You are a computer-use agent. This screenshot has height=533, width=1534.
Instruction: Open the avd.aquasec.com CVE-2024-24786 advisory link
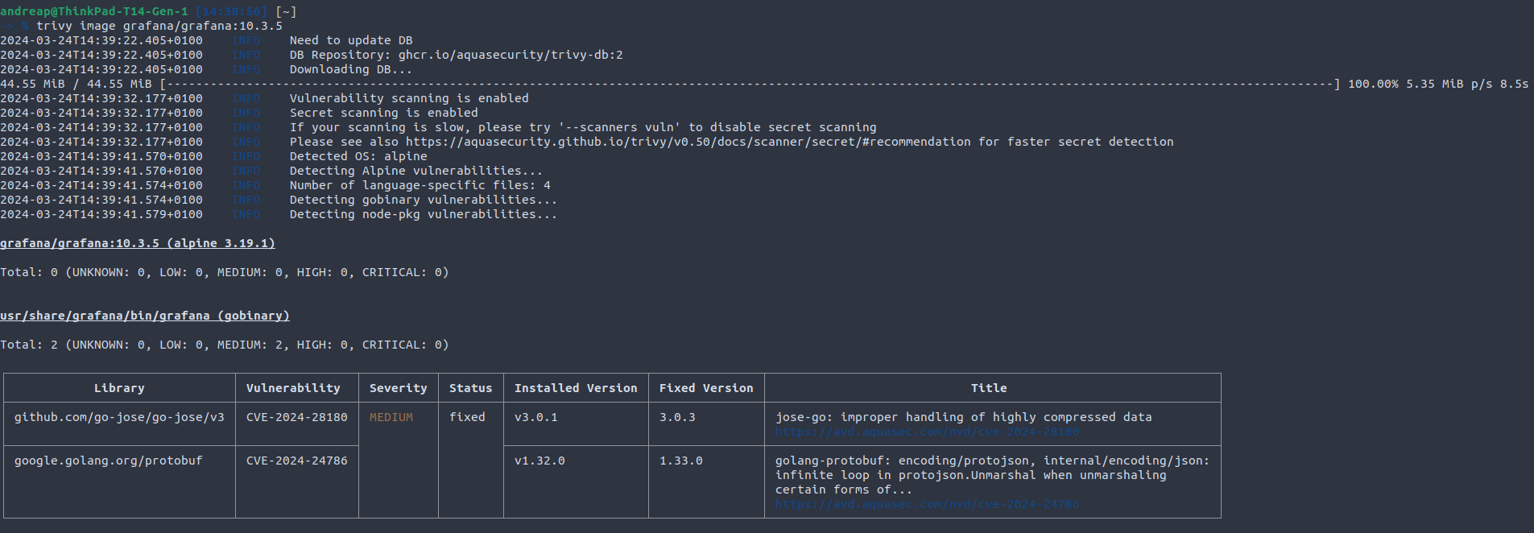[x=927, y=505]
